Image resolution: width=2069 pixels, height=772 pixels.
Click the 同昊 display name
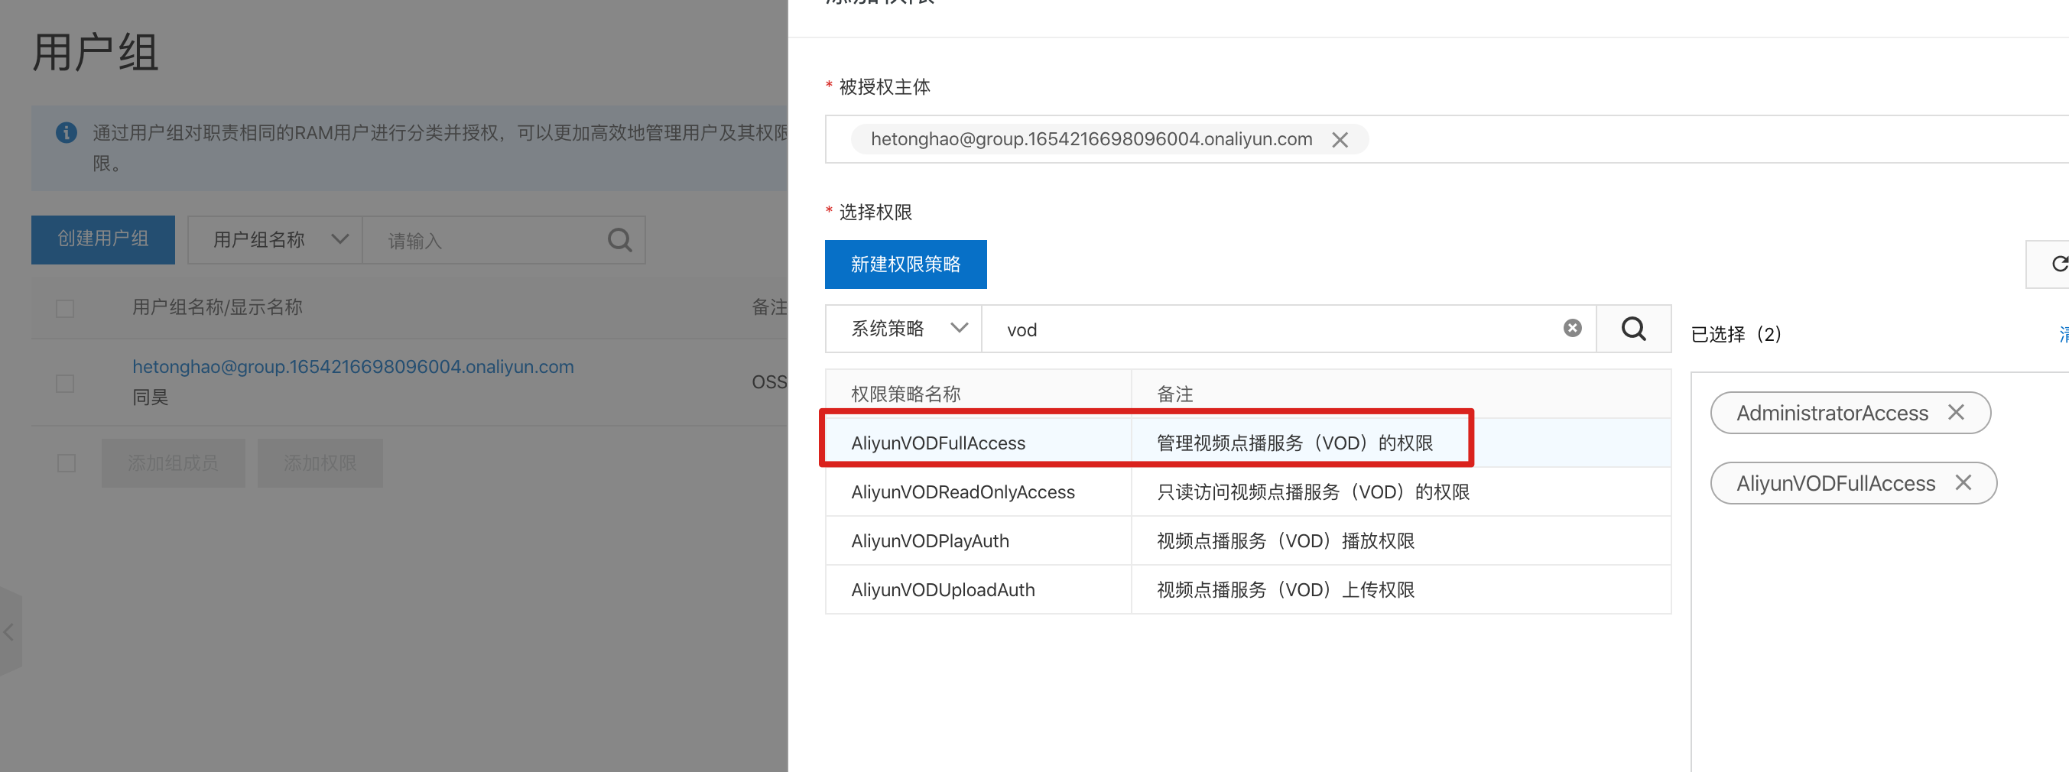click(150, 397)
